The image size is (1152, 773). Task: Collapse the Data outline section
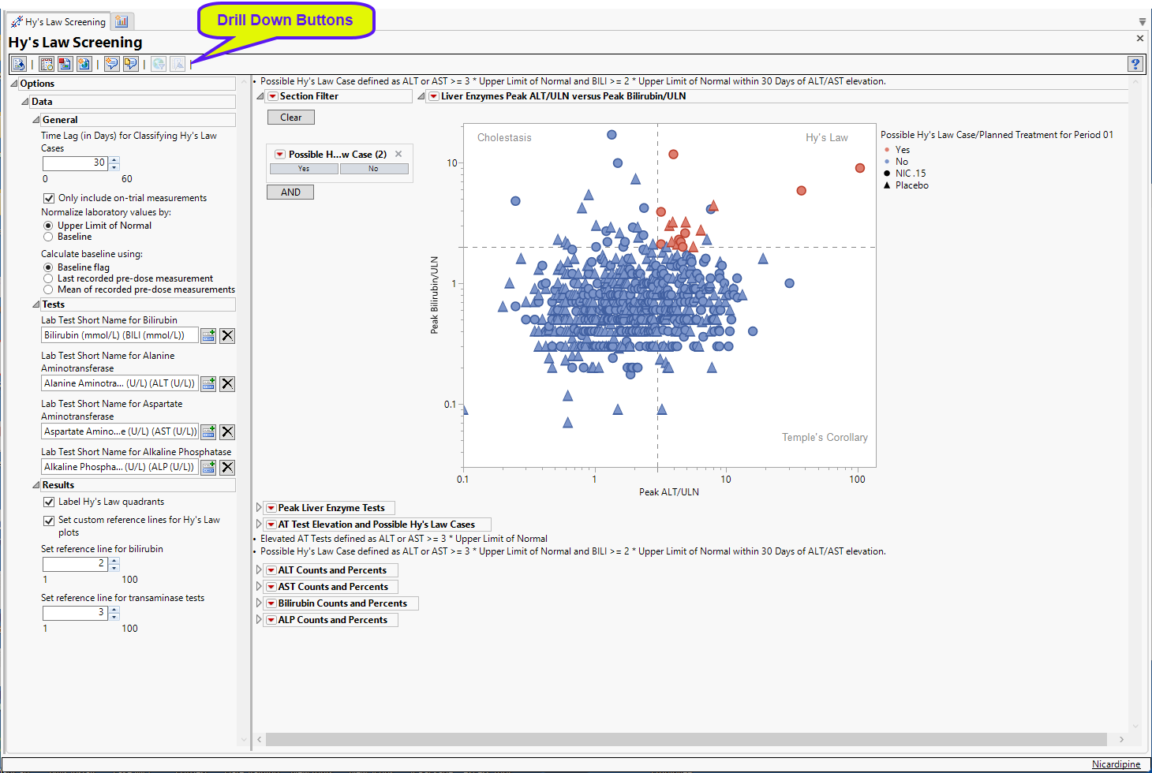click(x=25, y=102)
